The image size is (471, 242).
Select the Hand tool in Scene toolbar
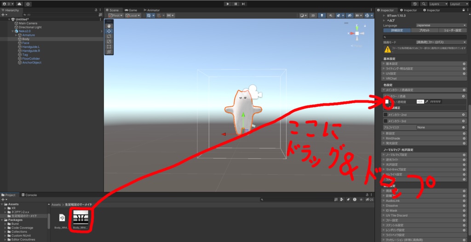pos(109,26)
